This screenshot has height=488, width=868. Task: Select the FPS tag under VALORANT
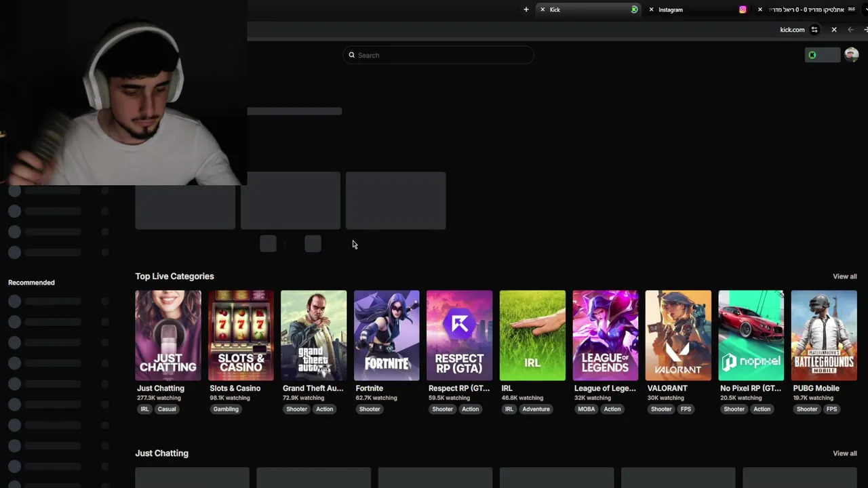(x=686, y=409)
